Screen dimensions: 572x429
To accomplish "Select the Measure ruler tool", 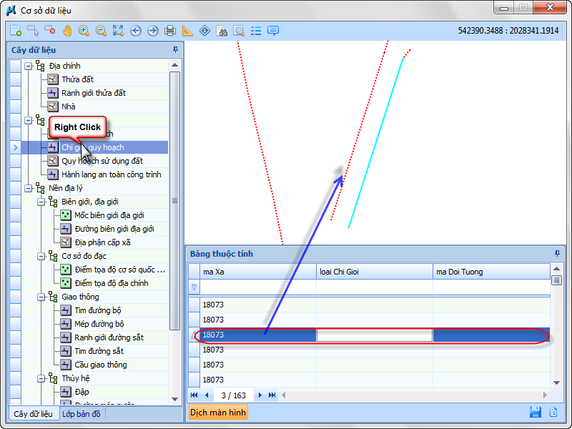I will click(187, 31).
